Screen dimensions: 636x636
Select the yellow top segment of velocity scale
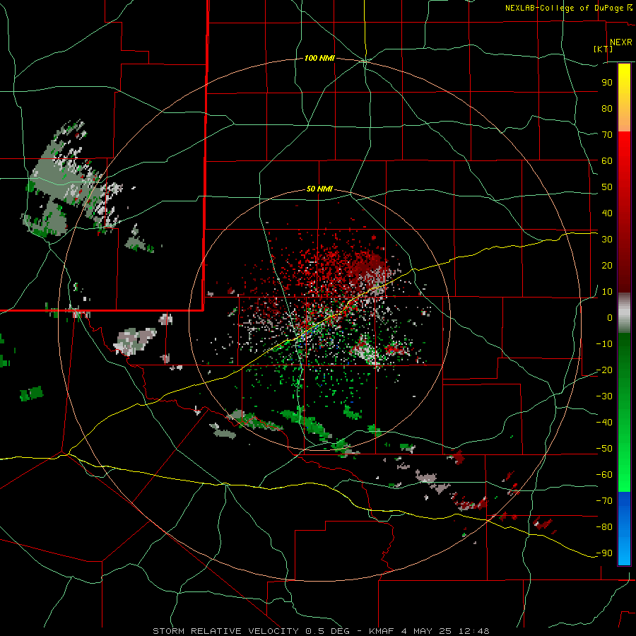(x=624, y=98)
